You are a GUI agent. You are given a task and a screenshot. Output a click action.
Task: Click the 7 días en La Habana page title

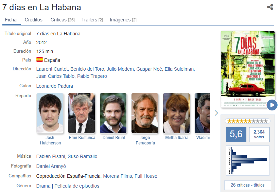tap(42, 7)
